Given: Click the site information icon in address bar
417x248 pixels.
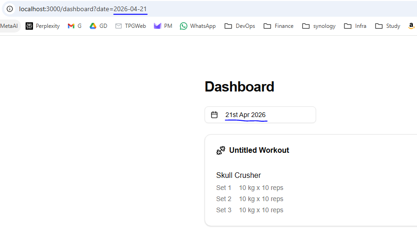Looking at the screenshot, I should coord(10,9).
